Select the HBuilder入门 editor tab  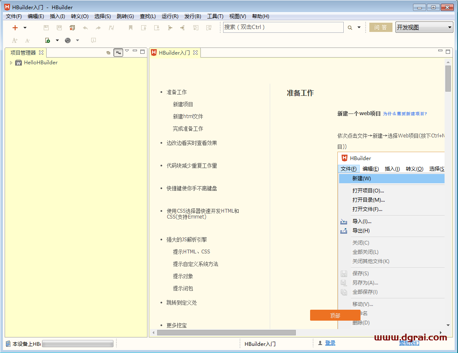click(174, 53)
